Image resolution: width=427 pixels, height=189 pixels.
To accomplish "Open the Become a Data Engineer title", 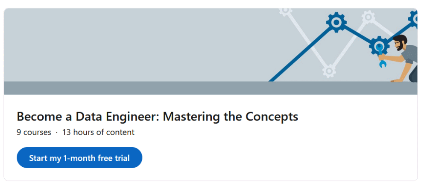I will [x=157, y=116].
